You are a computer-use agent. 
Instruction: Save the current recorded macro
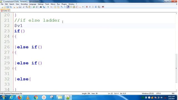(99, 7)
